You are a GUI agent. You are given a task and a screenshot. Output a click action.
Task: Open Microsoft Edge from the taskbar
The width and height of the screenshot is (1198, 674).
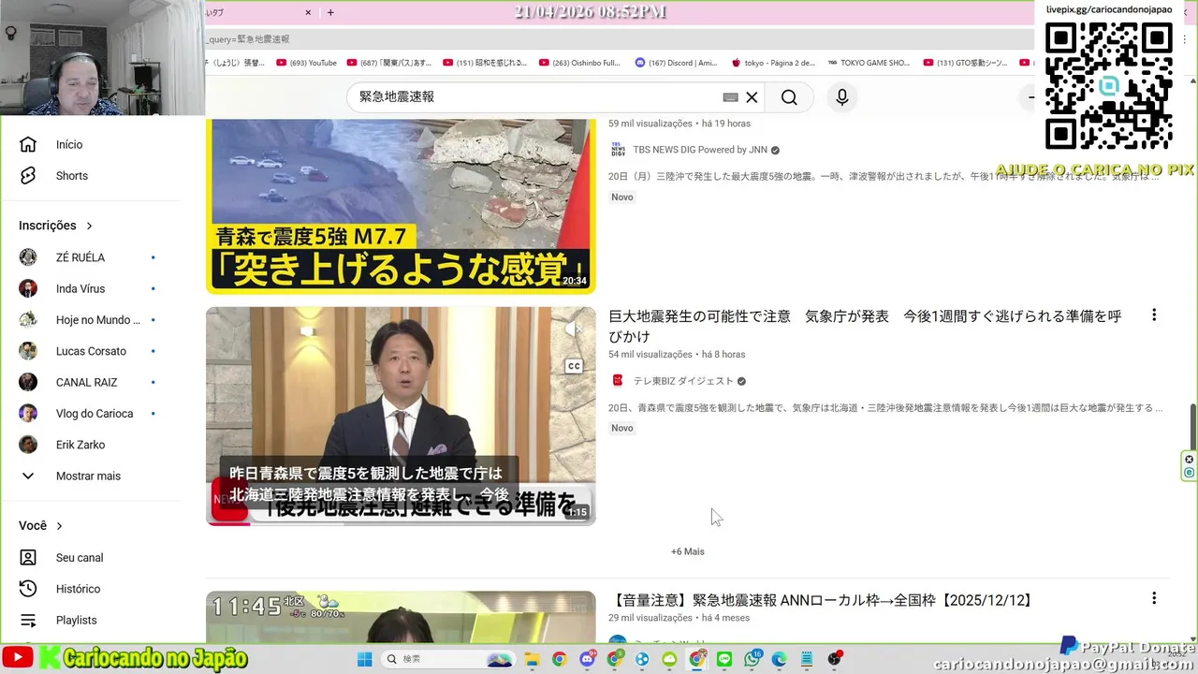point(779,659)
